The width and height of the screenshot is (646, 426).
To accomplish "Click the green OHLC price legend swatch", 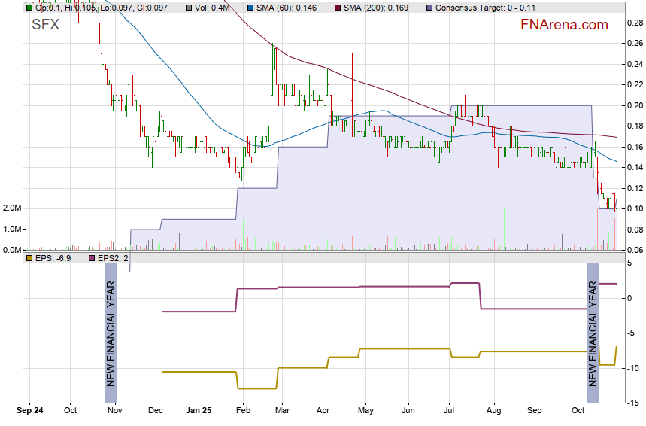I will point(29,8).
